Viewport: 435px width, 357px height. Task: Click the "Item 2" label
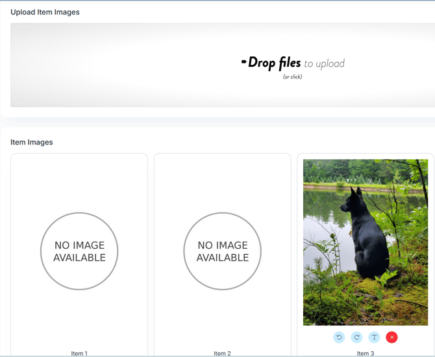point(222,353)
